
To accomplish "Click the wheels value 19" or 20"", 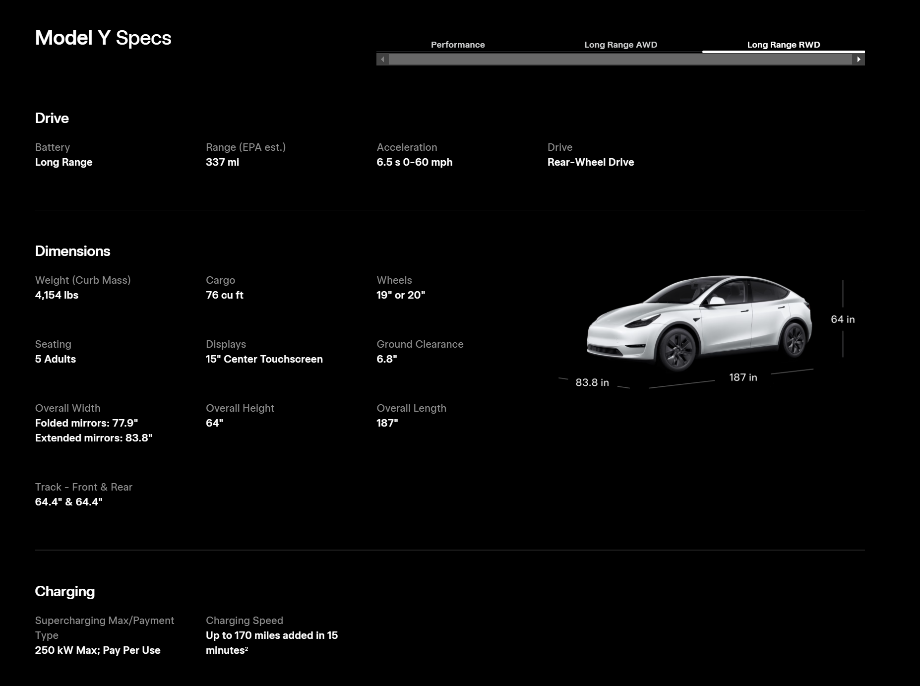I will (x=401, y=295).
